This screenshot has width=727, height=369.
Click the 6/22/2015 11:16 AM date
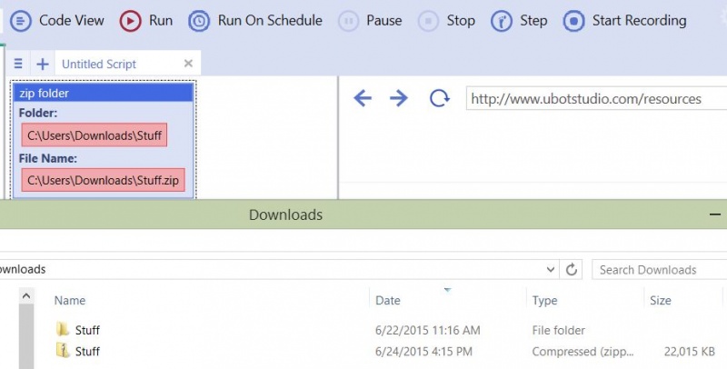[427, 330]
